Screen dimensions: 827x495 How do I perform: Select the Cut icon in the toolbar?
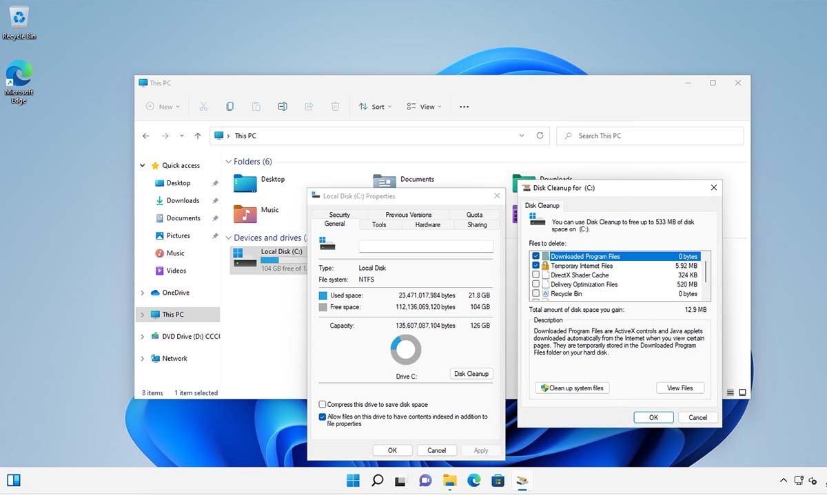click(203, 106)
